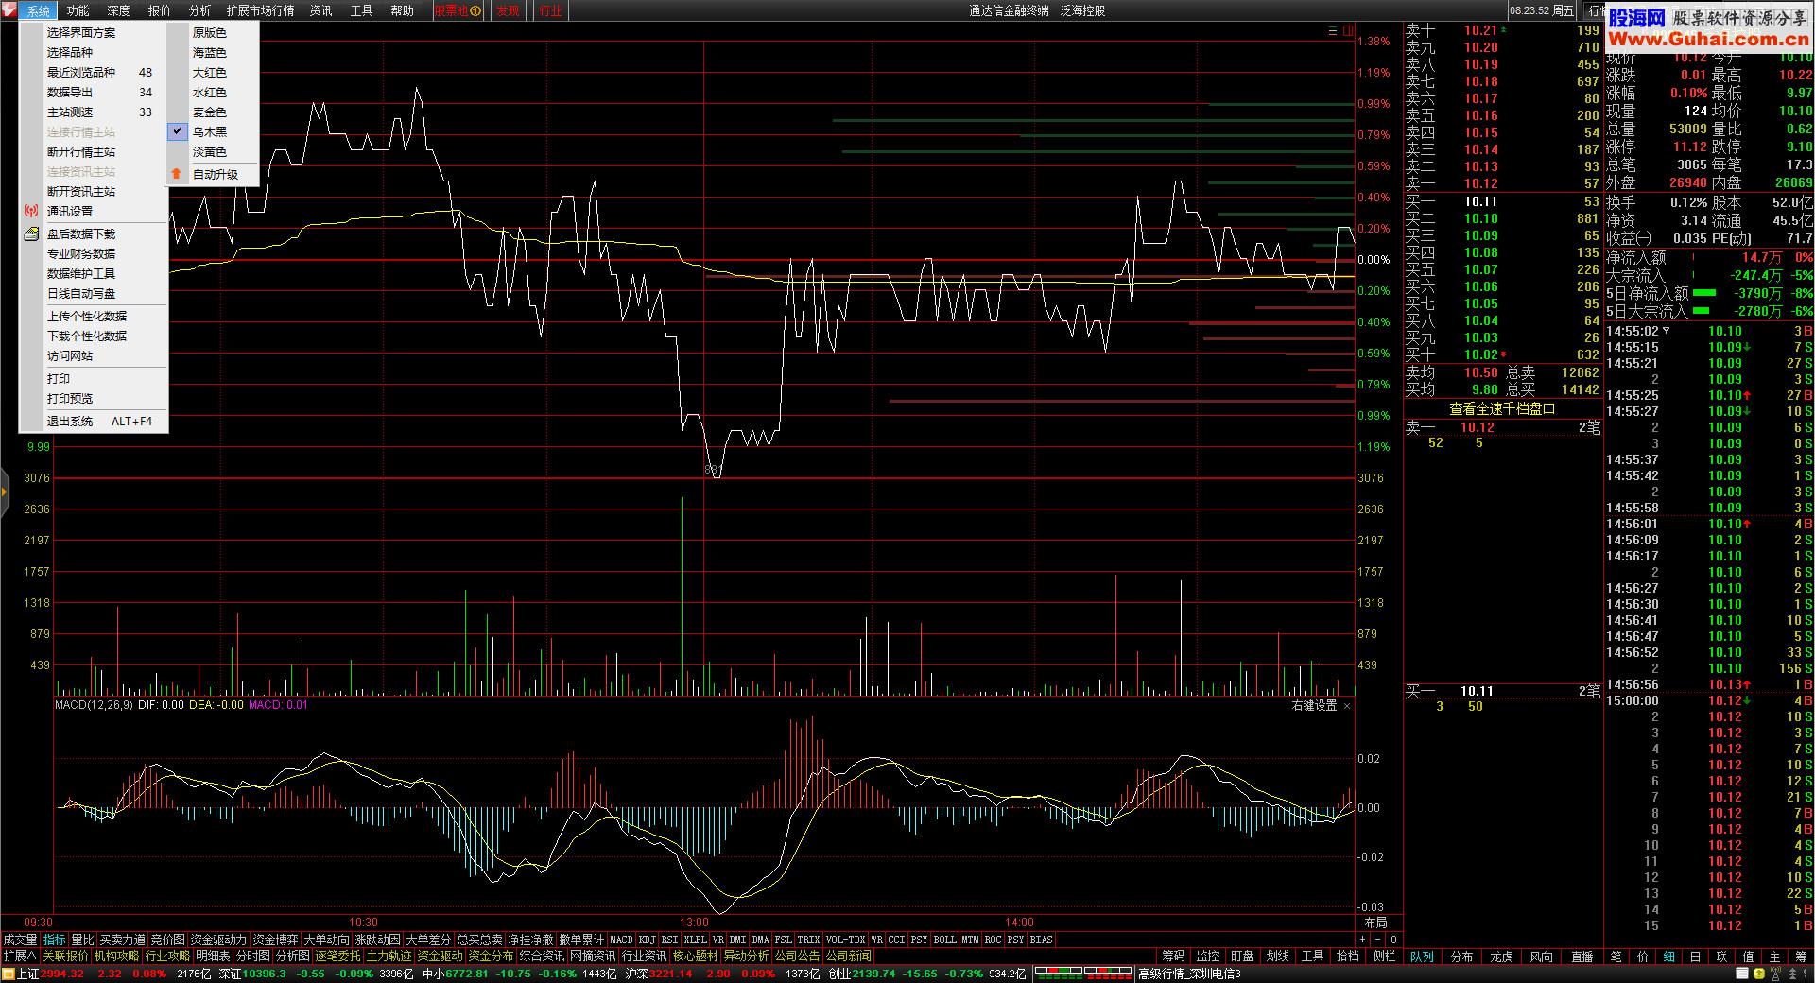Image resolution: width=1815 pixels, height=983 pixels.
Task: Select 选择界面方案 menu entry
Action: pyautogui.click(x=94, y=32)
